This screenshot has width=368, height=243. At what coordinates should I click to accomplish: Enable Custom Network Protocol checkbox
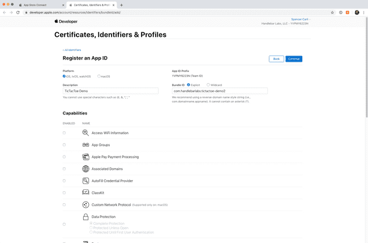(64, 204)
